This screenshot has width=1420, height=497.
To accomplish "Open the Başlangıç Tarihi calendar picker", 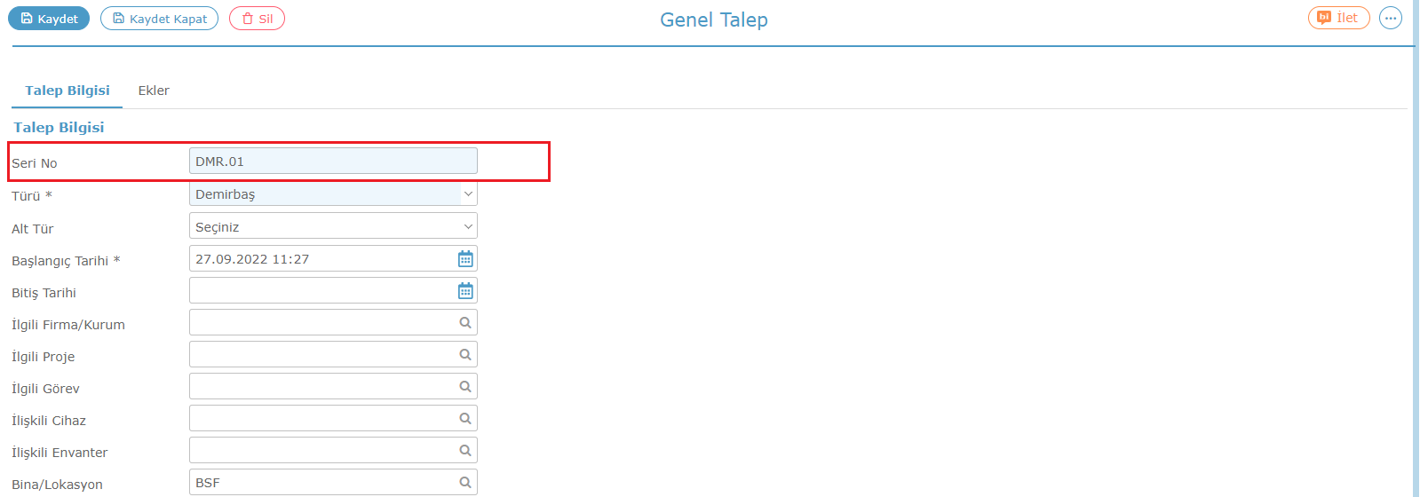I will coord(465,259).
